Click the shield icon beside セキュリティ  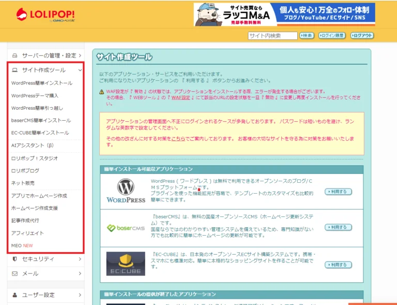(14, 259)
